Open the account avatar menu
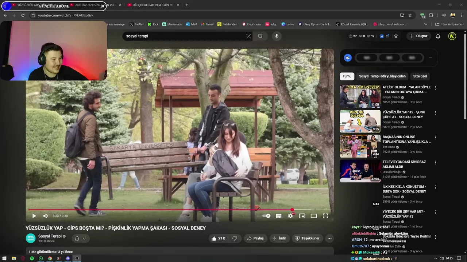Screen dimensions: 467x262 coord(452,36)
